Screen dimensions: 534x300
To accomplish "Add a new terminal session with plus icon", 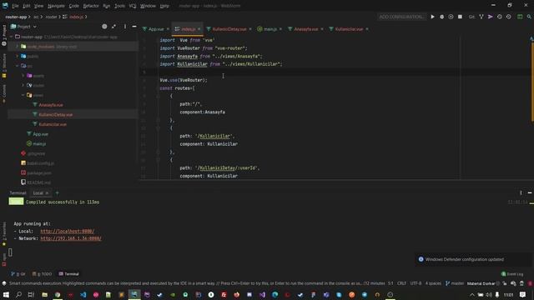I will coord(58,192).
